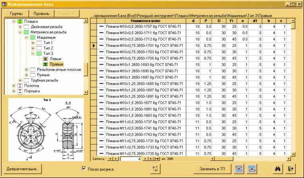
Task: Click the P column header
Action: point(206,21)
